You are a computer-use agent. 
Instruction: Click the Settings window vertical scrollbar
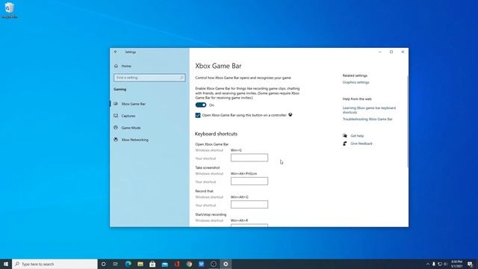[x=407, y=121]
